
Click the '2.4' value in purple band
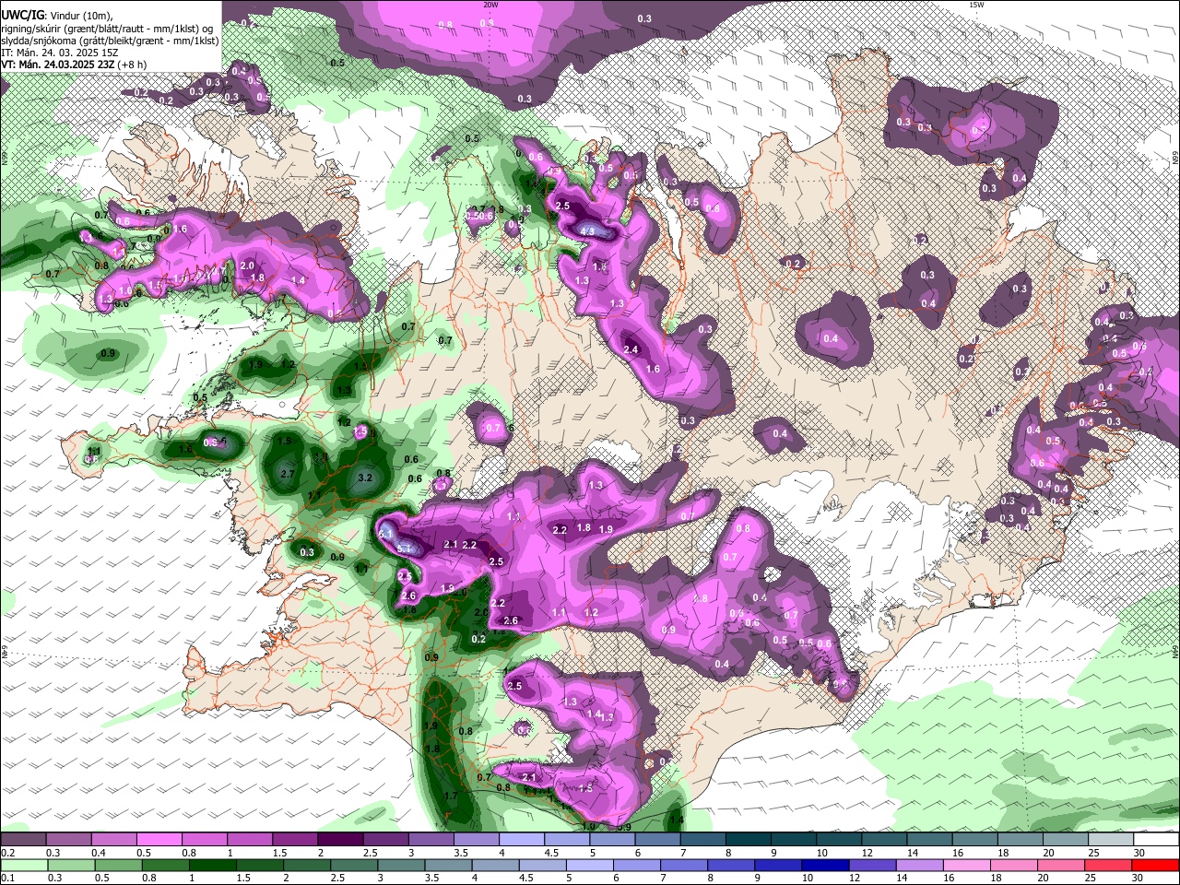[x=631, y=349]
